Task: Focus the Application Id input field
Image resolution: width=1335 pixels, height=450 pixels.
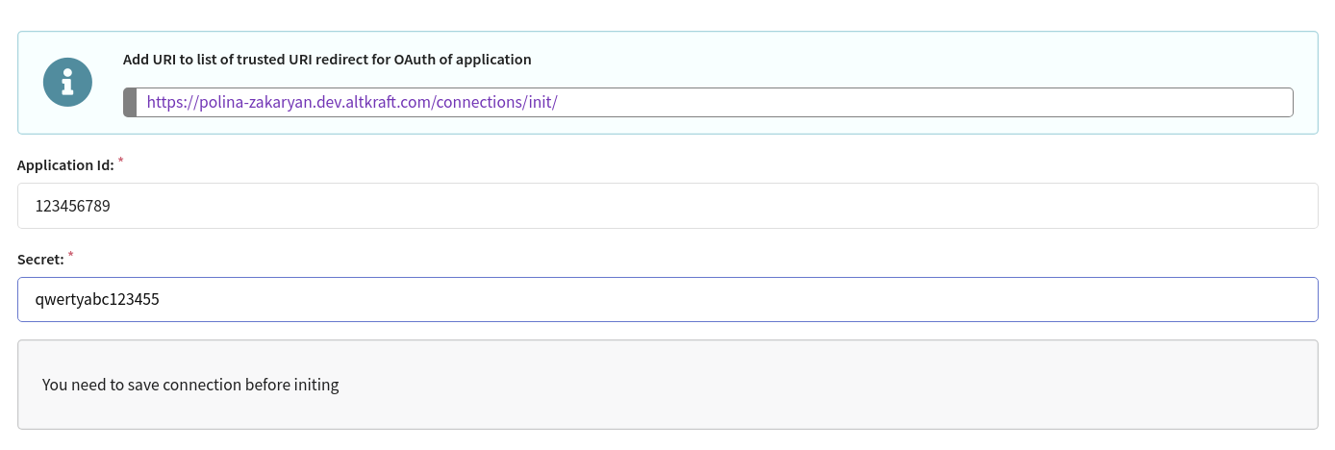Action: pos(667,206)
